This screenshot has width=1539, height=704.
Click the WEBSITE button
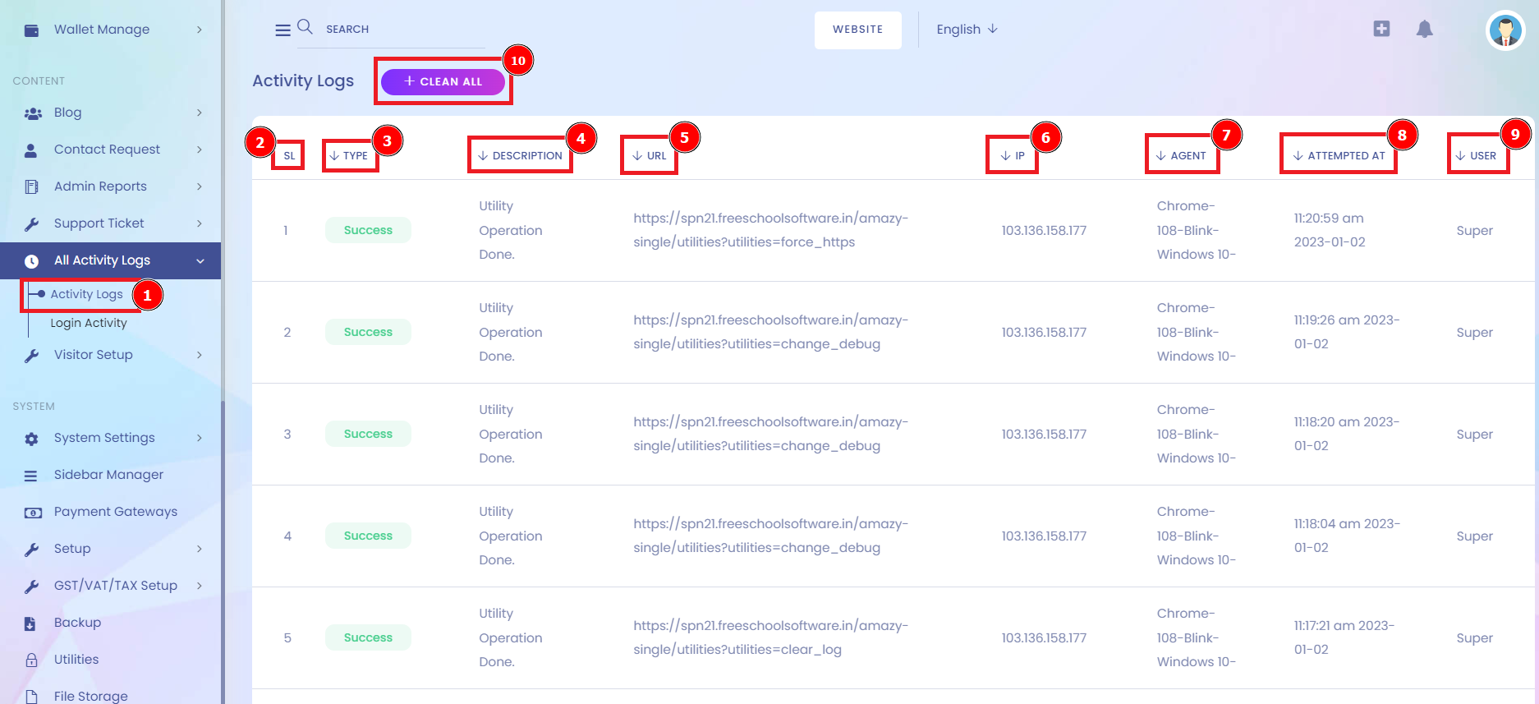[x=858, y=30]
